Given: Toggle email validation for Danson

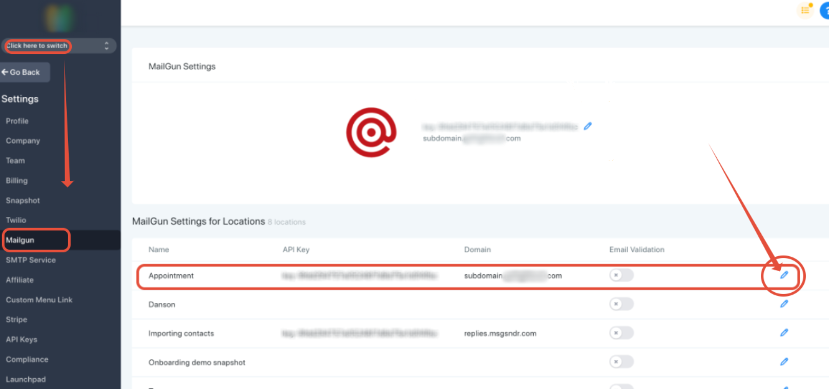Looking at the screenshot, I should [x=621, y=304].
